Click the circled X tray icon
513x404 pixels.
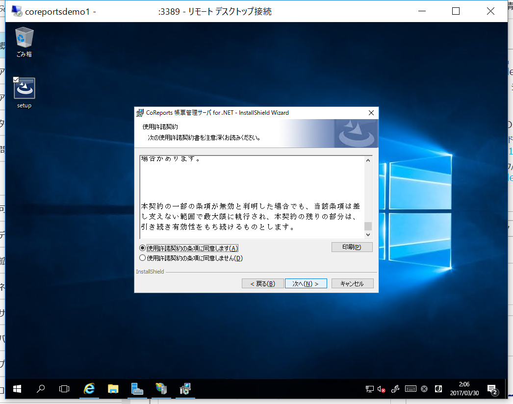click(x=424, y=389)
